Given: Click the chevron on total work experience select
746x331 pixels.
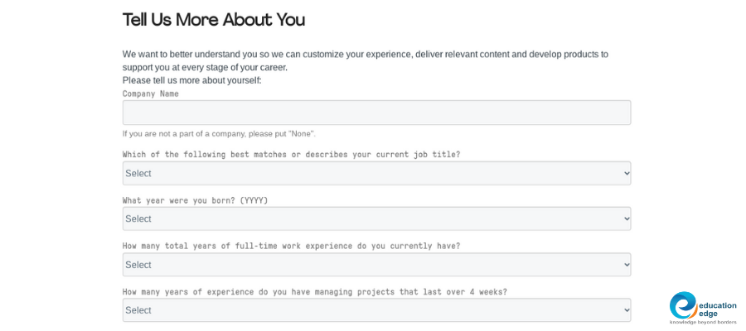Looking at the screenshot, I should pos(626,265).
